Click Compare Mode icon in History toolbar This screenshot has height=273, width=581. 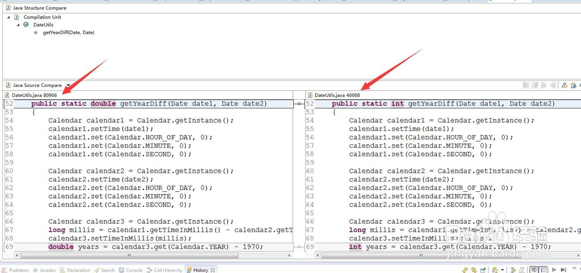(x=513, y=270)
